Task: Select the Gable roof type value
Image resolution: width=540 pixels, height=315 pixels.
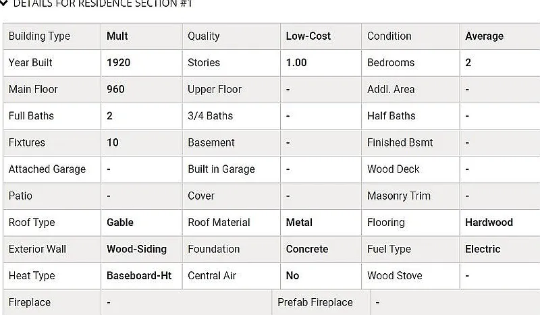Action: coord(120,223)
